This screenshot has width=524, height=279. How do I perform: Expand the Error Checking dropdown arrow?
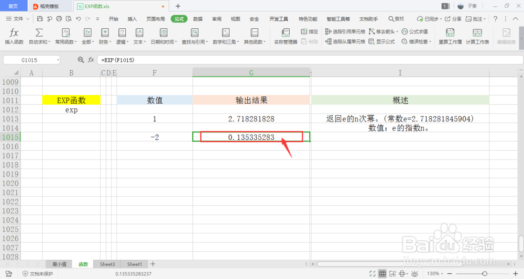(430, 42)
